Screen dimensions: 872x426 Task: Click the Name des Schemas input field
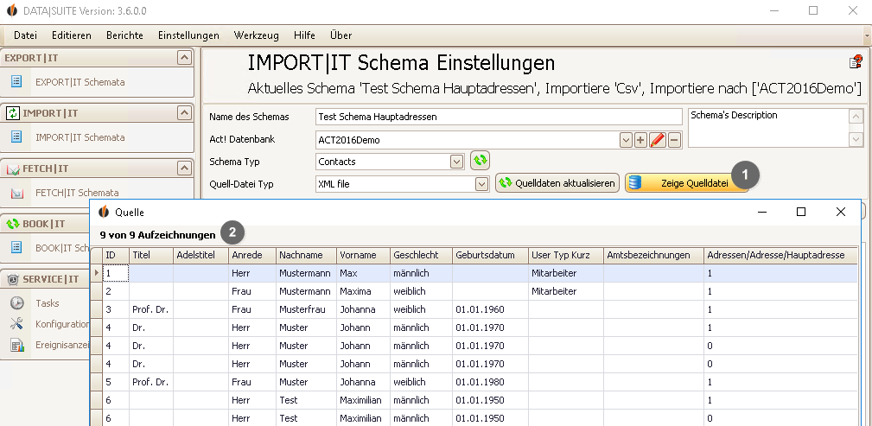tap(499, 117)
